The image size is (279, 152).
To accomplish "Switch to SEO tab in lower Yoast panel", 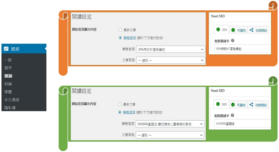I will point(221,104).
